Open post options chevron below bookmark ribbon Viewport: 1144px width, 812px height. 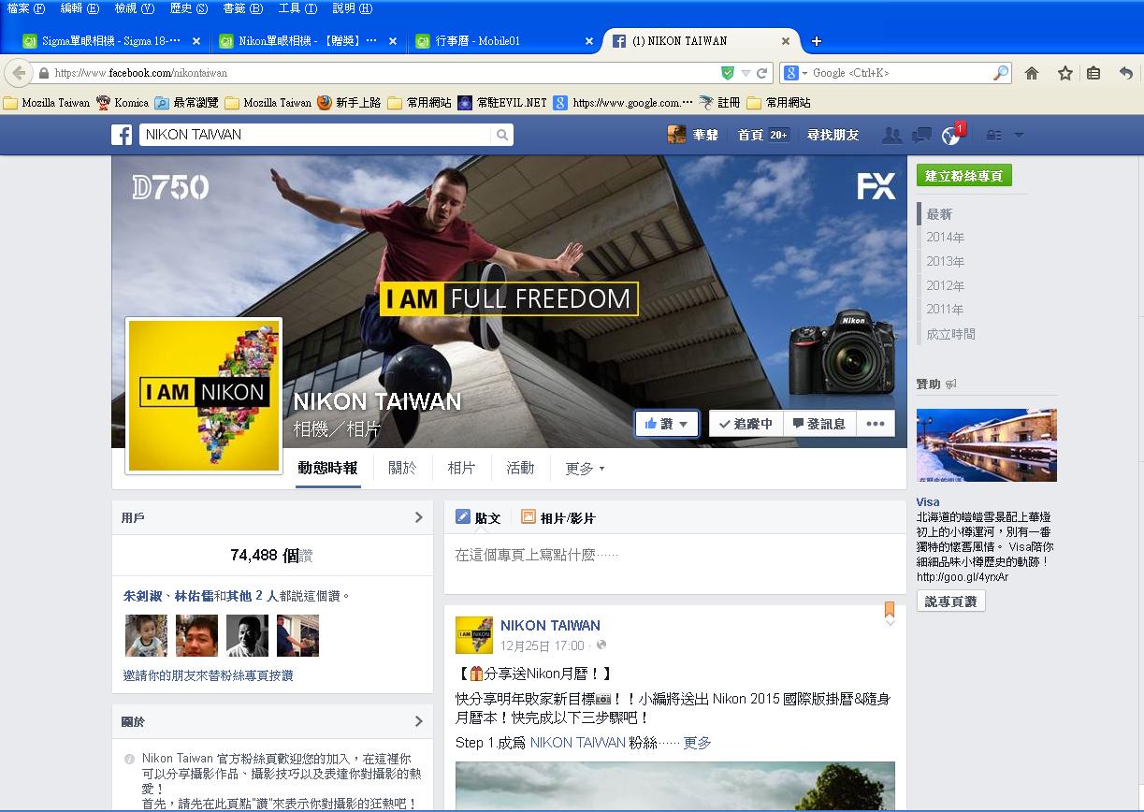(x=890, y=623)
